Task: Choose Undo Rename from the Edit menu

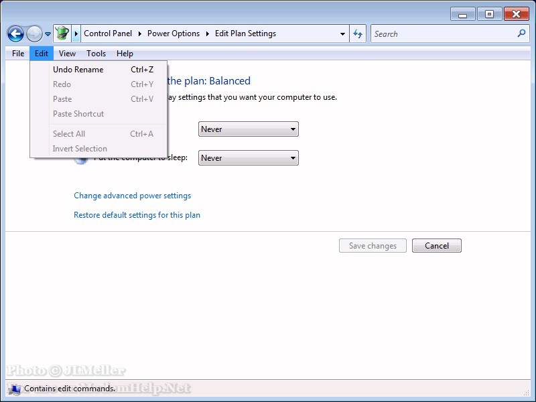Action: click(x=78, y=70)
